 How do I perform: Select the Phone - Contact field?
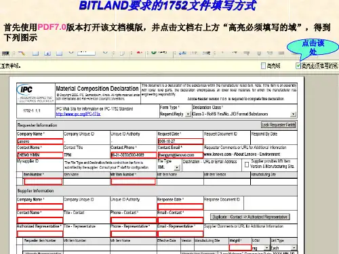pyautogui.click(x=134, y=220)
